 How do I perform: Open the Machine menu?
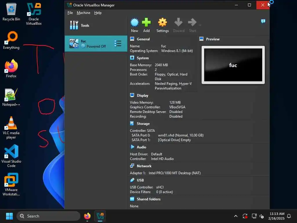pyautogui.click(x=84, y=13)
